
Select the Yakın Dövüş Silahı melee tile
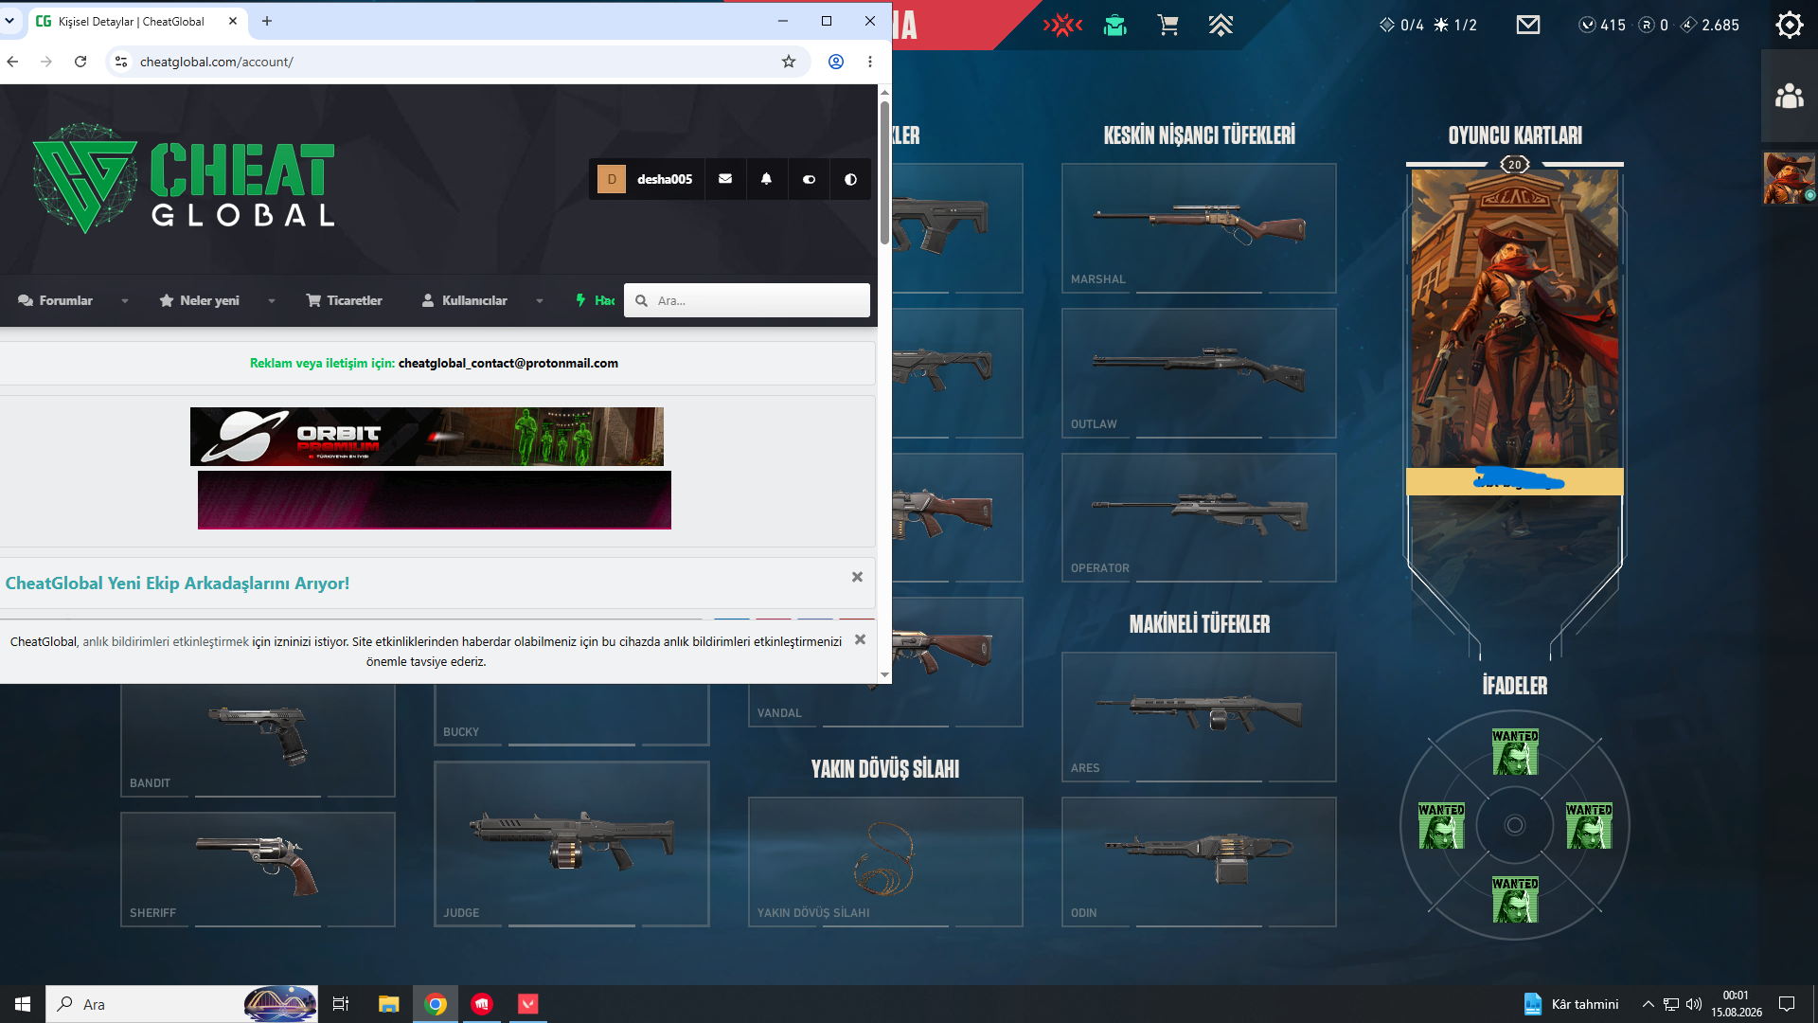885,862
